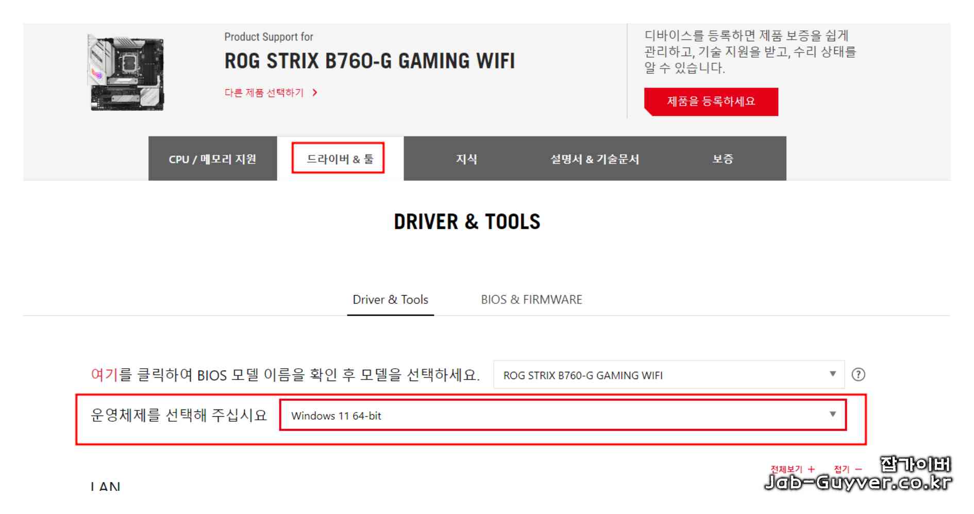Click the highlighted 드라이버 & 툴 tab
This screenshot has width=974, height=514.
(338, 158)
